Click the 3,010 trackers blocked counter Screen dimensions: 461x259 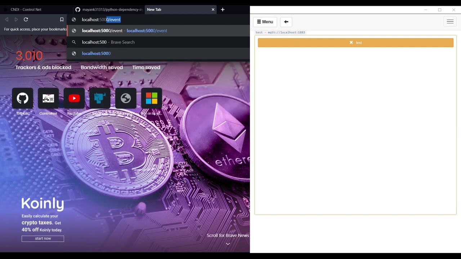point(29,56)
